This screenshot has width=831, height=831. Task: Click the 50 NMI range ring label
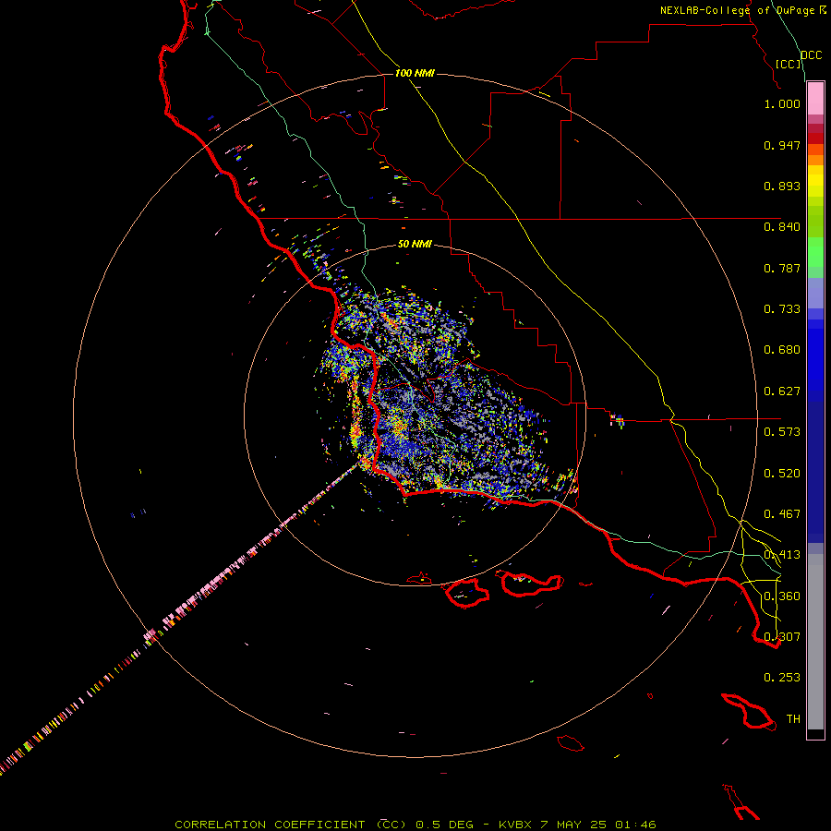click(415, 245)
